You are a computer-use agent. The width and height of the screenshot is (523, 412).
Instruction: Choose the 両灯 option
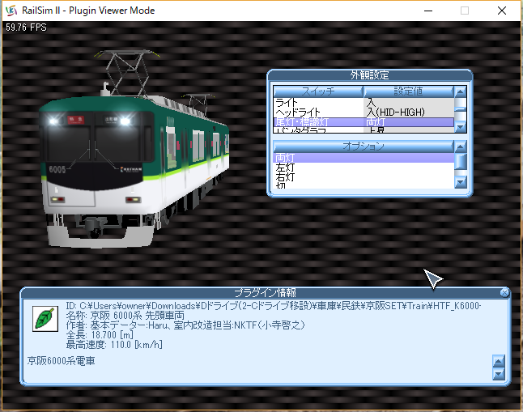364,158
